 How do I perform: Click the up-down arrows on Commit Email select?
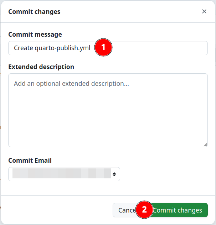pos(114,174)
